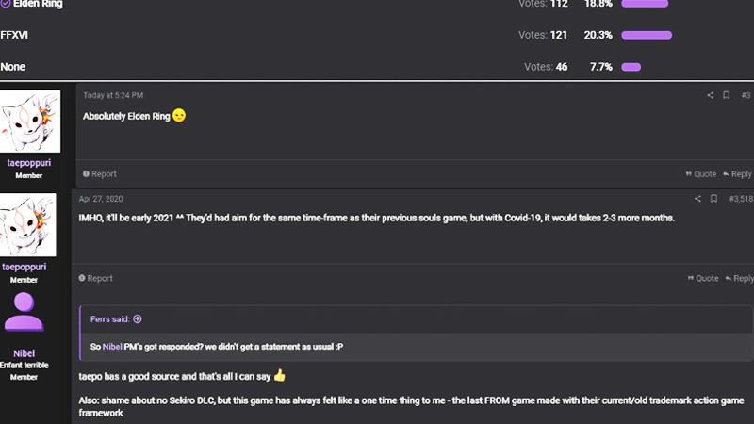754x424 pixels.
Task: Bookmark post #3
Action: click(726, 95)
